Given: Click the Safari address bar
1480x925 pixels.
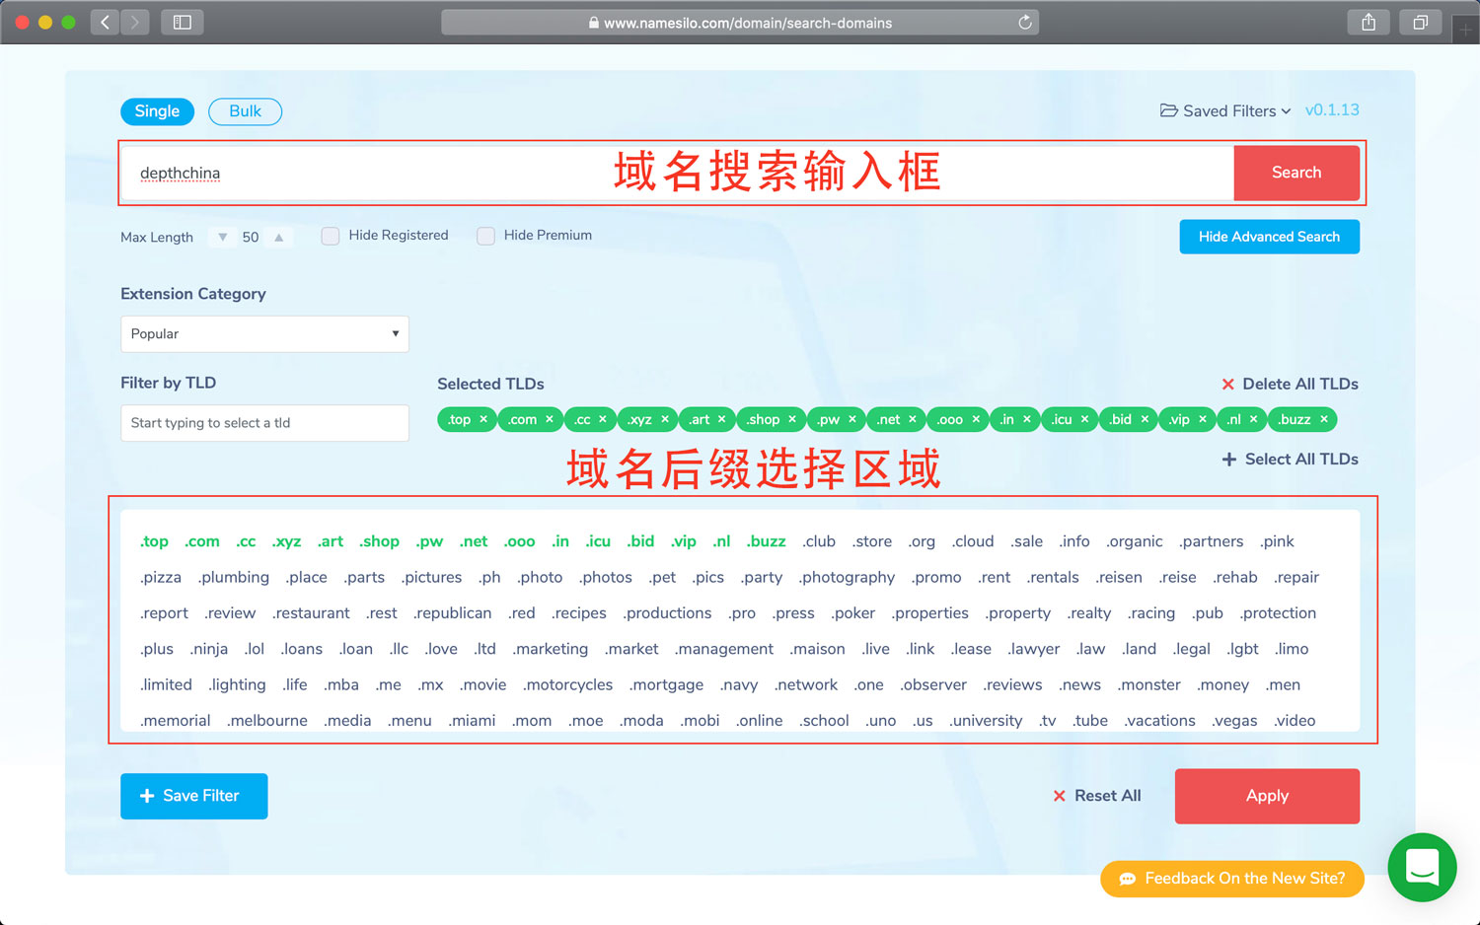Looking at the screenshot, I should click(740, 22).
